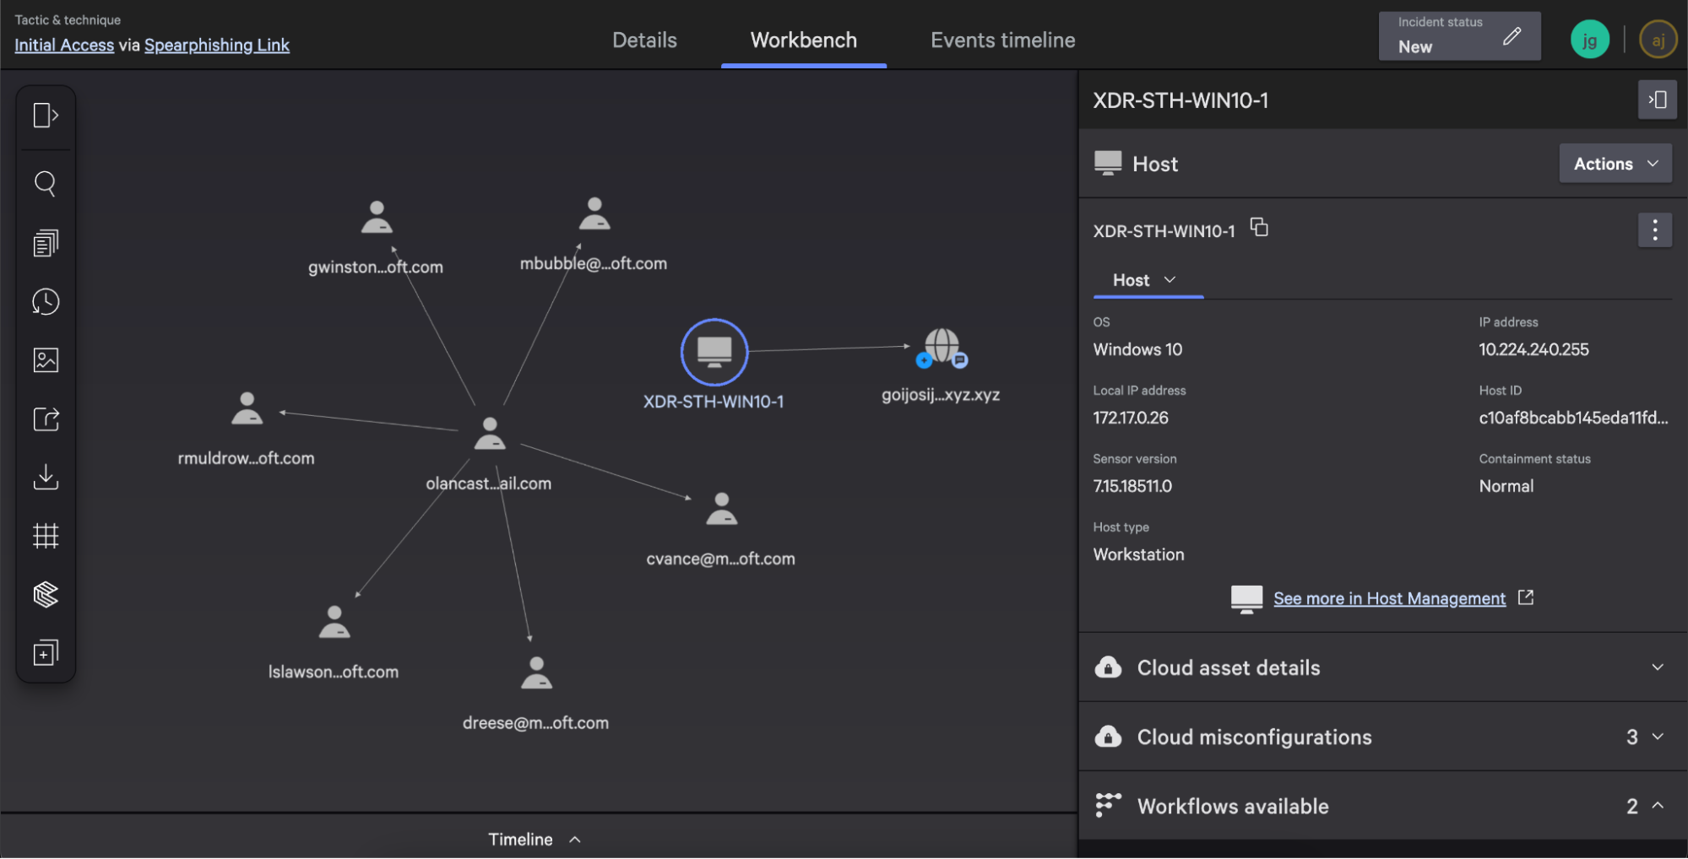Click the blue plus badge on domain node
1688x859 pixels.
point(924,361)
